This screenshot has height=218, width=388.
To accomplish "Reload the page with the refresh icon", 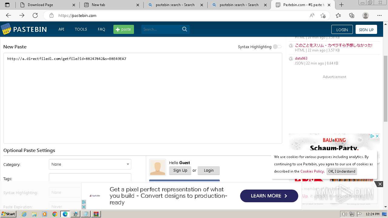I will (x=35, y=15).
